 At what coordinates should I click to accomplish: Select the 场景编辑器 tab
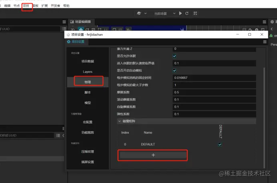point(81,22)
